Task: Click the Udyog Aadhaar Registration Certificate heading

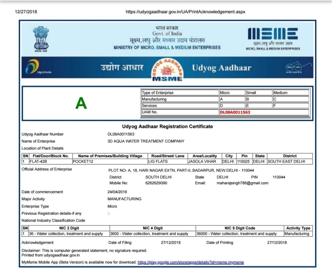Action: 167,127
